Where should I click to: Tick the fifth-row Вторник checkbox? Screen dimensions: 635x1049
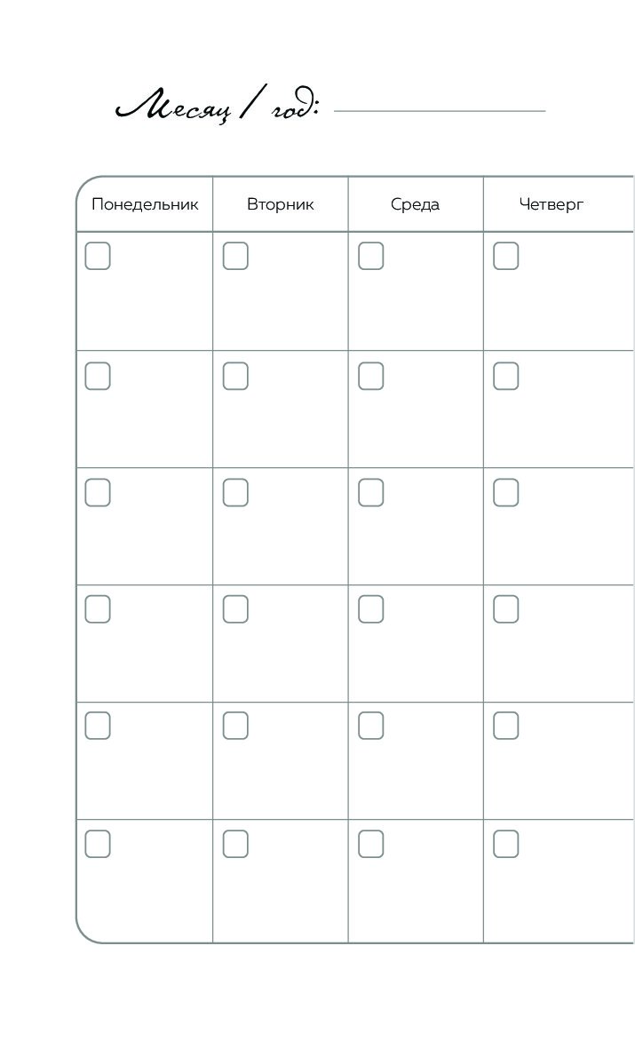[235, 725]
